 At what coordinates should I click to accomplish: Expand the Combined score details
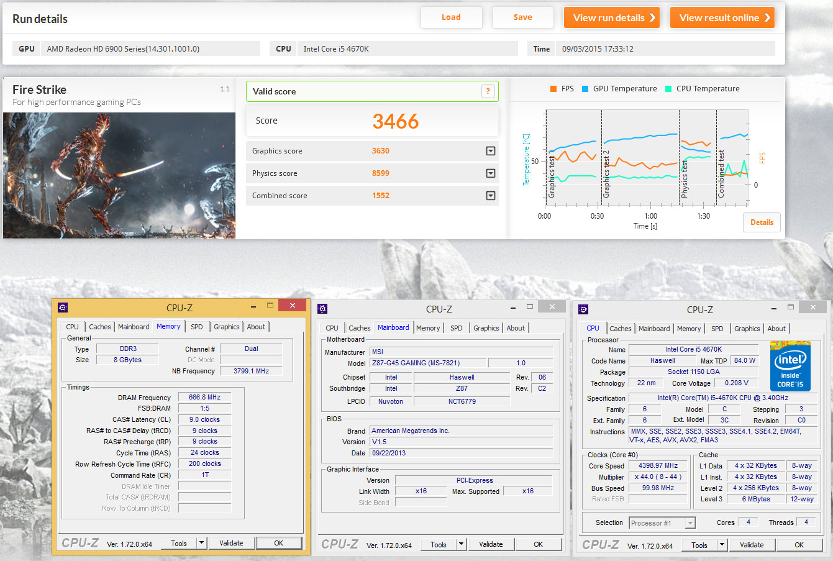(x=491, y=196)
